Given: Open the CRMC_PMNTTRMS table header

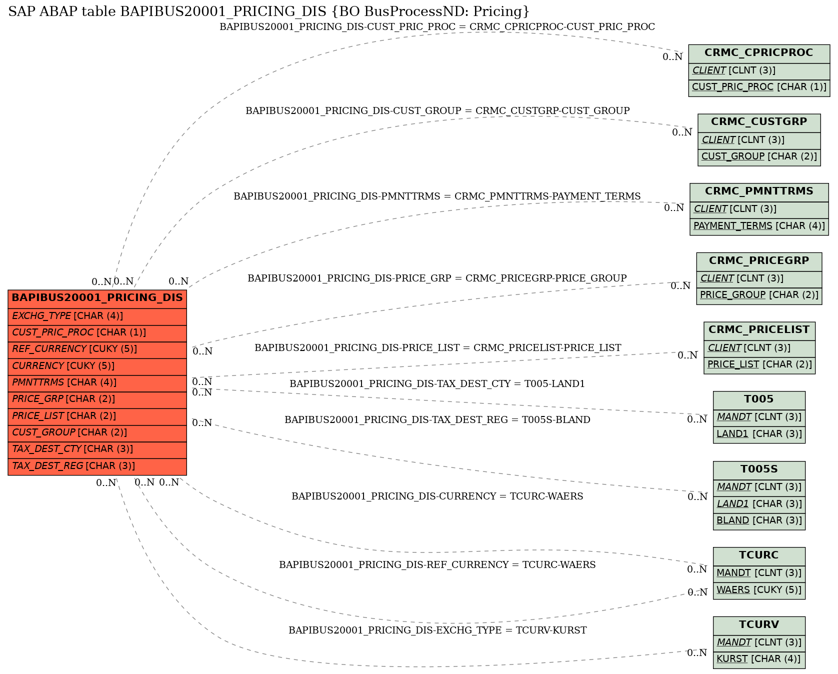Looking at the screenshot, I should [x=759, y=192].
